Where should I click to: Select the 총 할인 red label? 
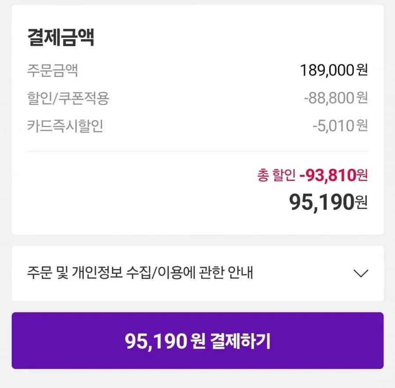276,175
